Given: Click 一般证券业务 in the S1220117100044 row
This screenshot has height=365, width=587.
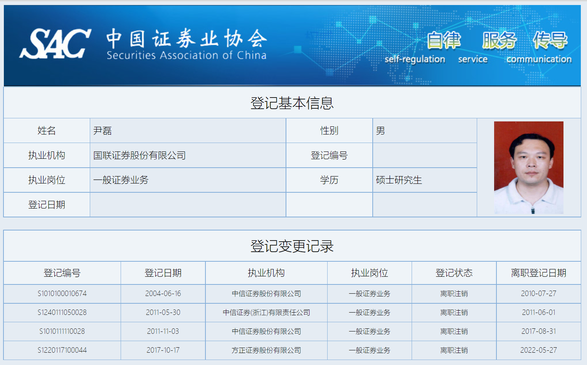Looking at the screenshot, I should [370, 350].
